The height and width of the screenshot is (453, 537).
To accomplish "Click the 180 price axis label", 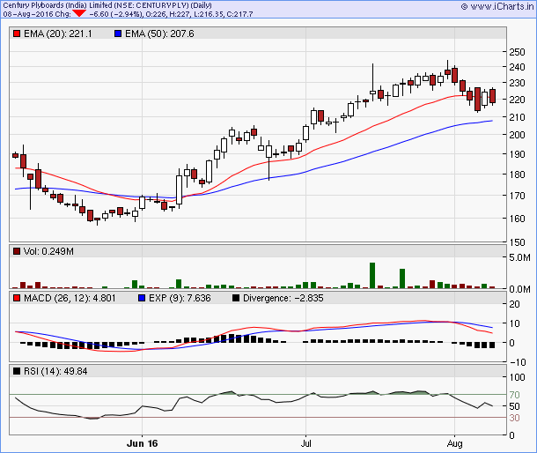I will click(x=517, y=175).
